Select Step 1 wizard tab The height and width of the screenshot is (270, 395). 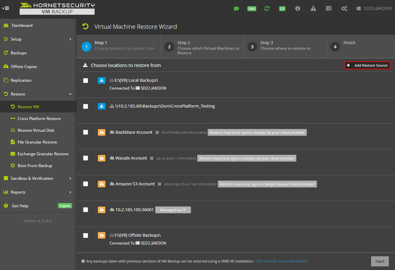(x=119, y=47)
